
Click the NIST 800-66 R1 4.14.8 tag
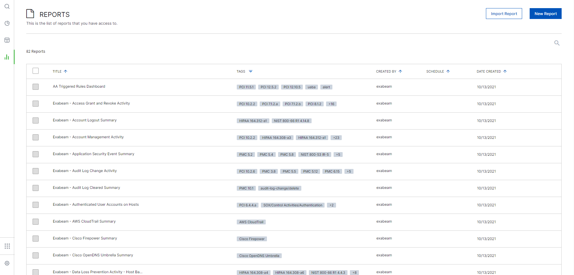click(x=291, y=121)
